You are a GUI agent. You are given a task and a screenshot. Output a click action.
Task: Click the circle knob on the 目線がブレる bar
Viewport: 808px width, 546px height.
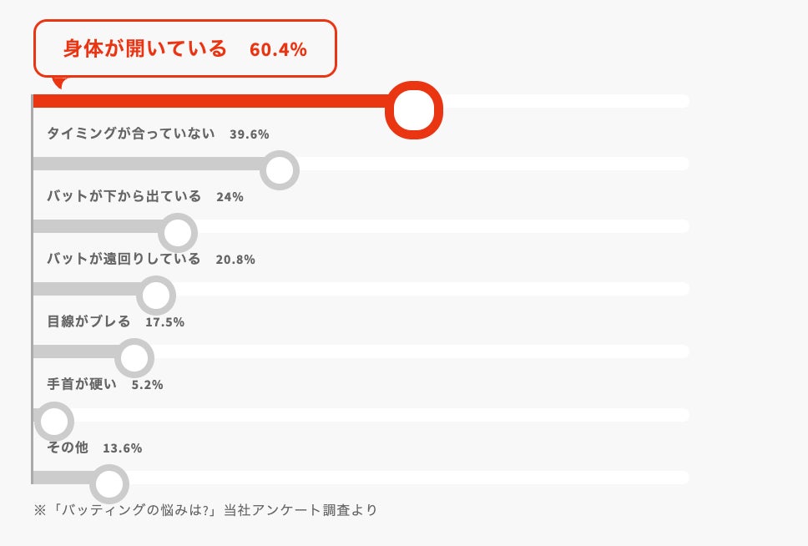click(x=134, y=358)
